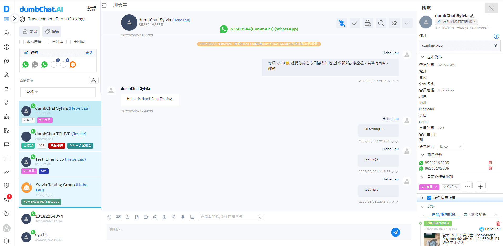Pin this conversation with the pin icon

394,23
